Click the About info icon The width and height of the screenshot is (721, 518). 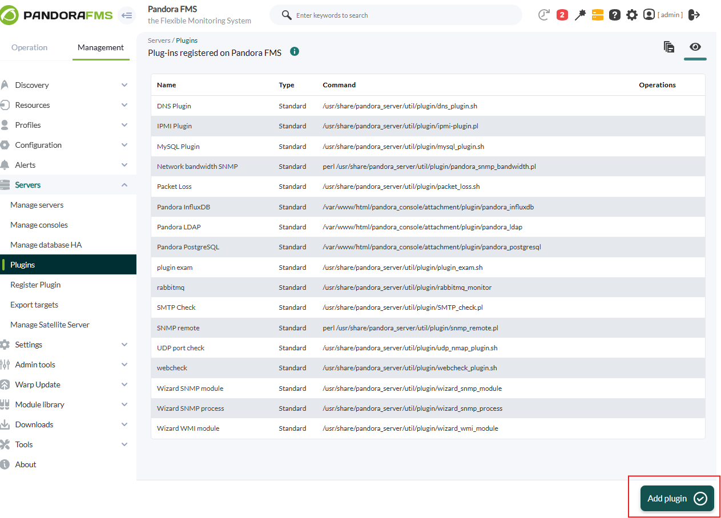[x=5, y=464]
